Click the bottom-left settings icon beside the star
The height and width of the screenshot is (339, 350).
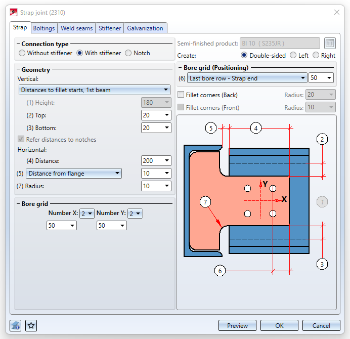16,325
